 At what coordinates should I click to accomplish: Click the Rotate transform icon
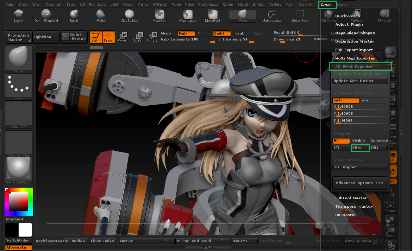(x=152, y=36)
